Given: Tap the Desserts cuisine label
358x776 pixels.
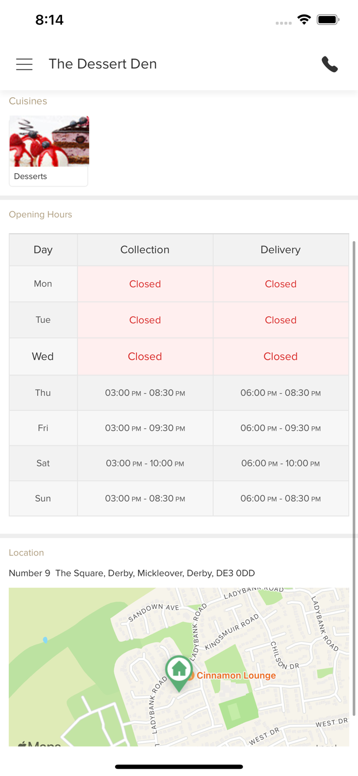Looking at the screenshot, I should point(30,176).
